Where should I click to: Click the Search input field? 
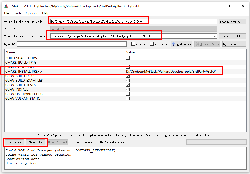72,44
